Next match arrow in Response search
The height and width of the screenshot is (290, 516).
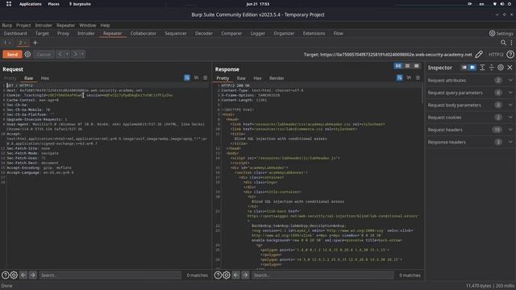pos(245,275)
